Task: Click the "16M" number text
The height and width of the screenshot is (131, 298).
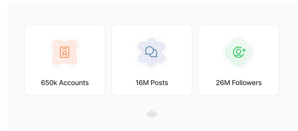Action: 142,83
